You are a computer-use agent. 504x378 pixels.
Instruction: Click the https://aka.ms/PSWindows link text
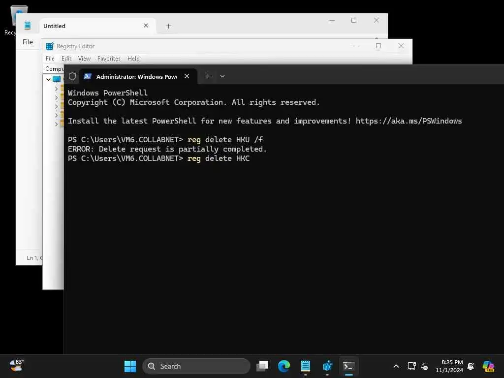click(409, 121)
